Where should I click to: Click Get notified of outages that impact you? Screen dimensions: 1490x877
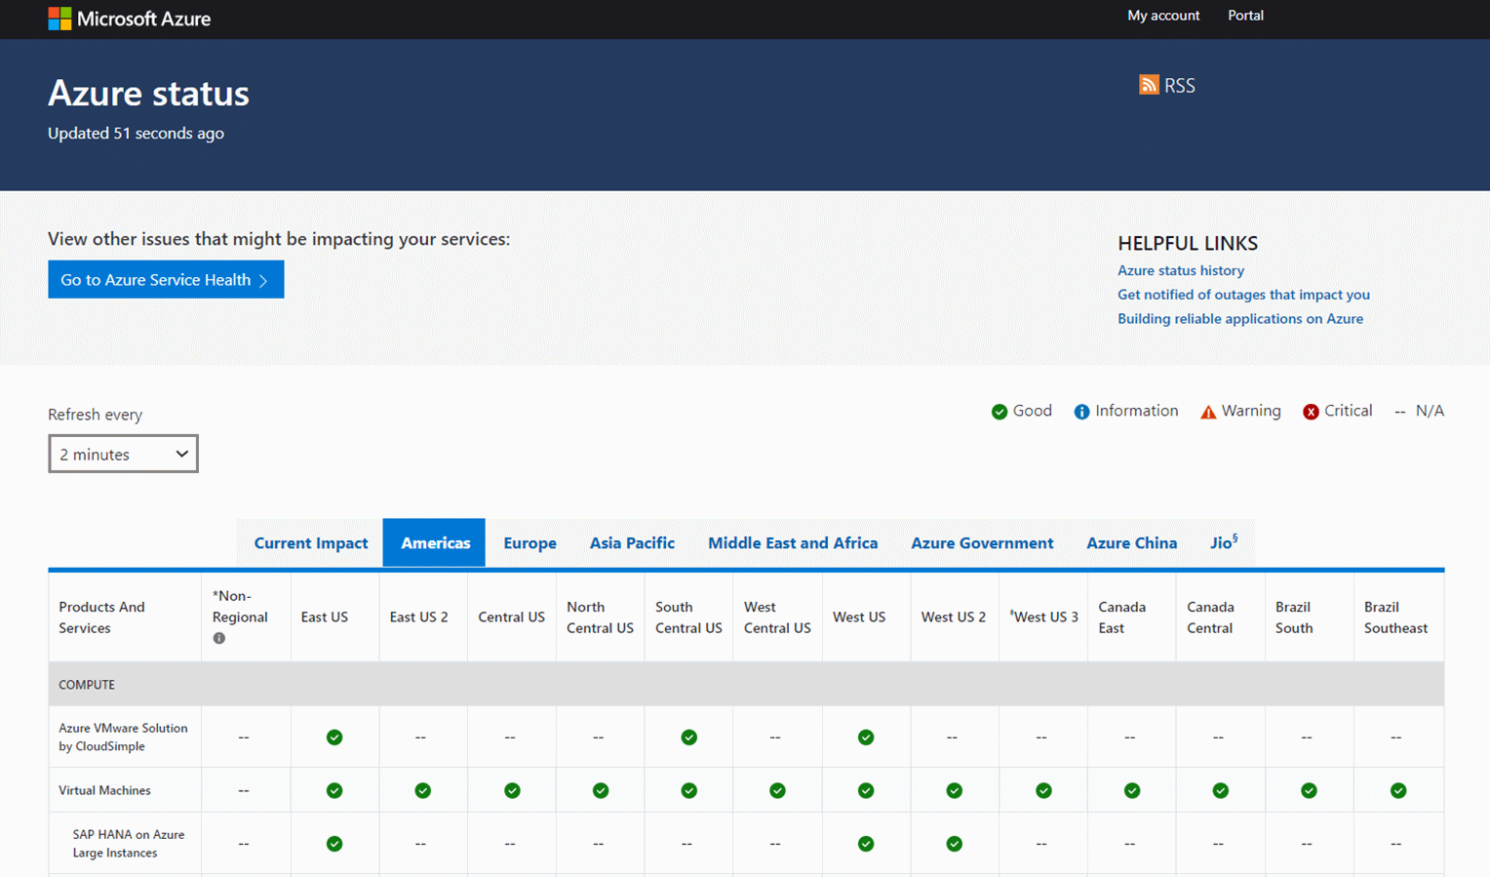coord(1243,294)
